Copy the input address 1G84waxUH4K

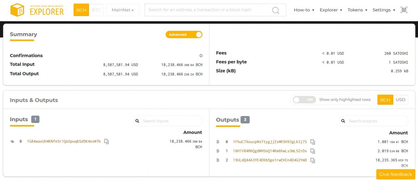tap(107, 141)
